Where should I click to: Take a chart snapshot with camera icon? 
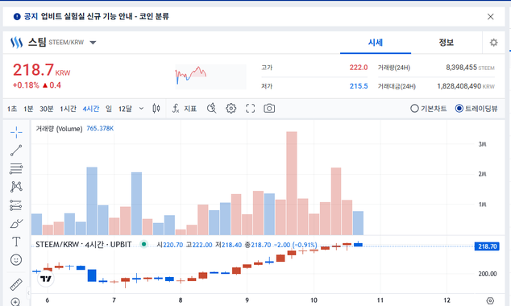[x=269, y=109]
